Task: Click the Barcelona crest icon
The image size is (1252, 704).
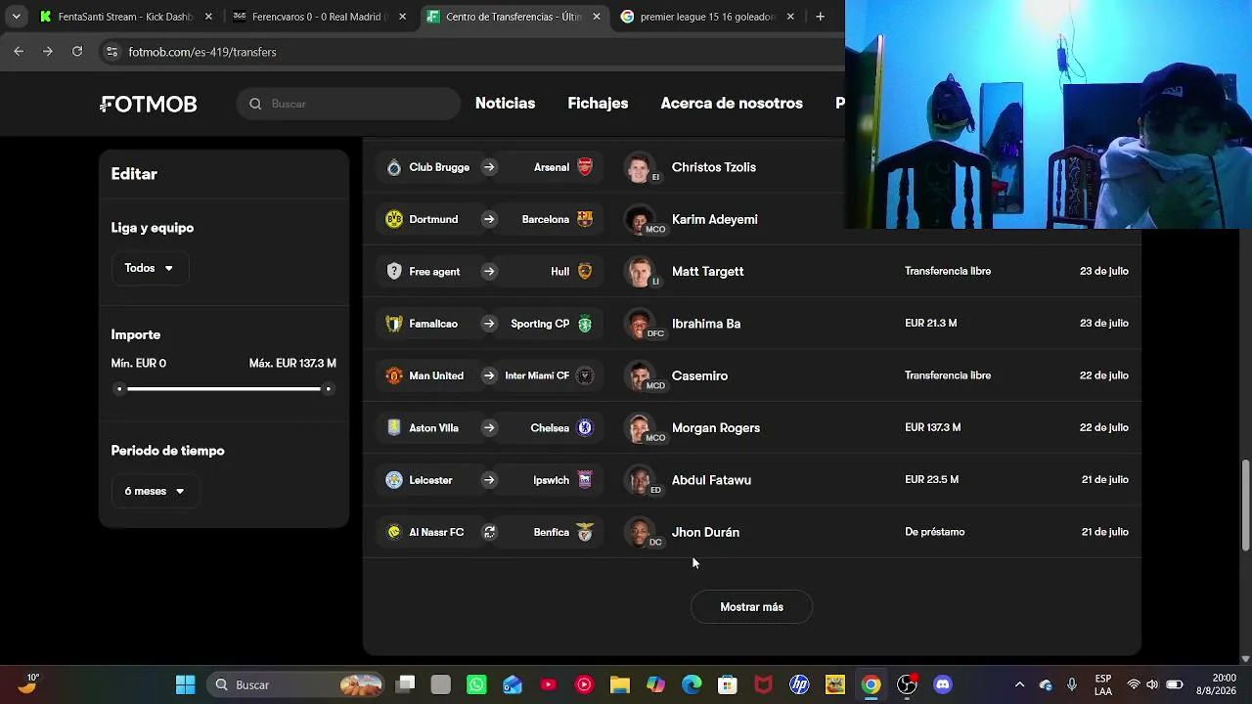Action: (585, 219)
